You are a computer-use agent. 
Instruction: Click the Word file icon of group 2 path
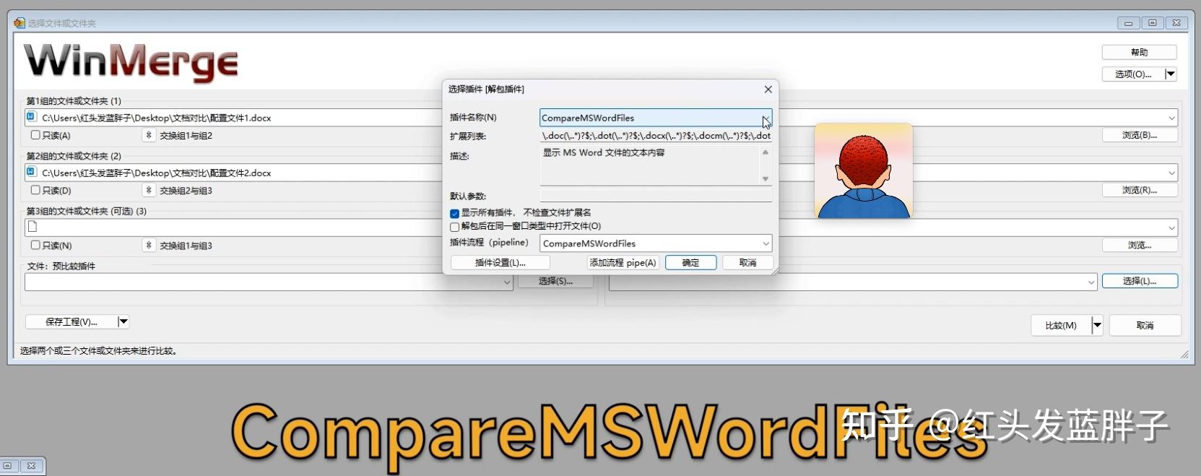(x=32, y=172)
